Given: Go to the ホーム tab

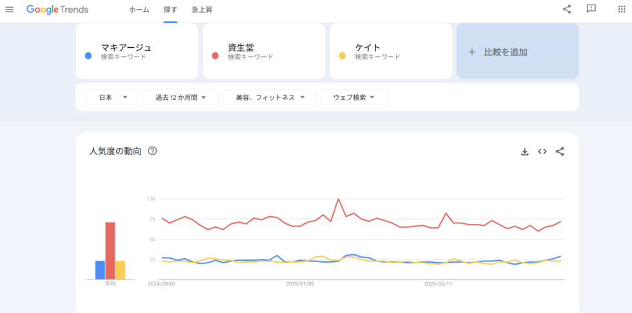Looking at the screenshot, I should pos(139,10).
